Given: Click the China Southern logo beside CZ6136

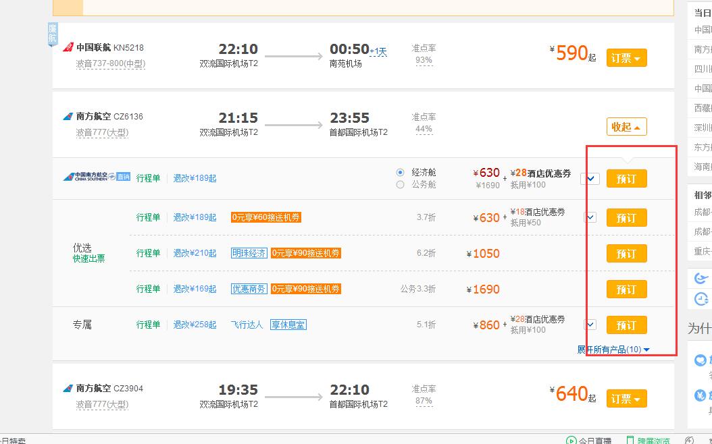Looking at the screenshot, I should click(x=68, y=117).
